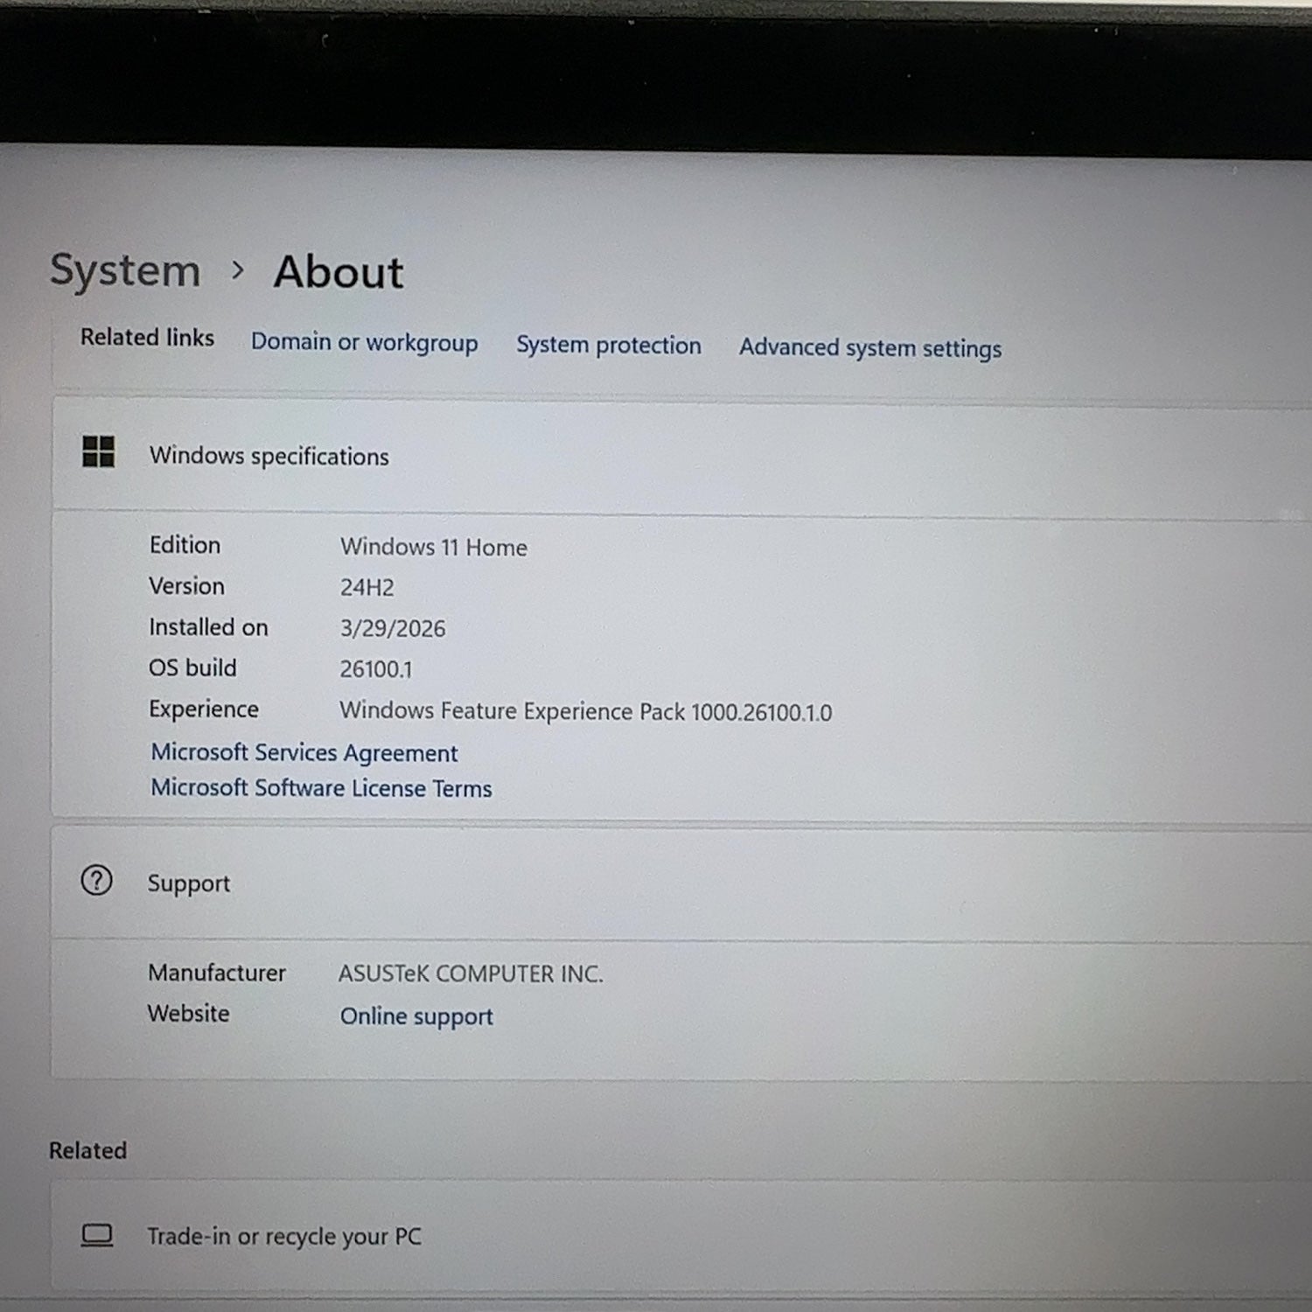1312x1312 pixels.
Task: Open the Online support website link
Action: pos(416,1016)
